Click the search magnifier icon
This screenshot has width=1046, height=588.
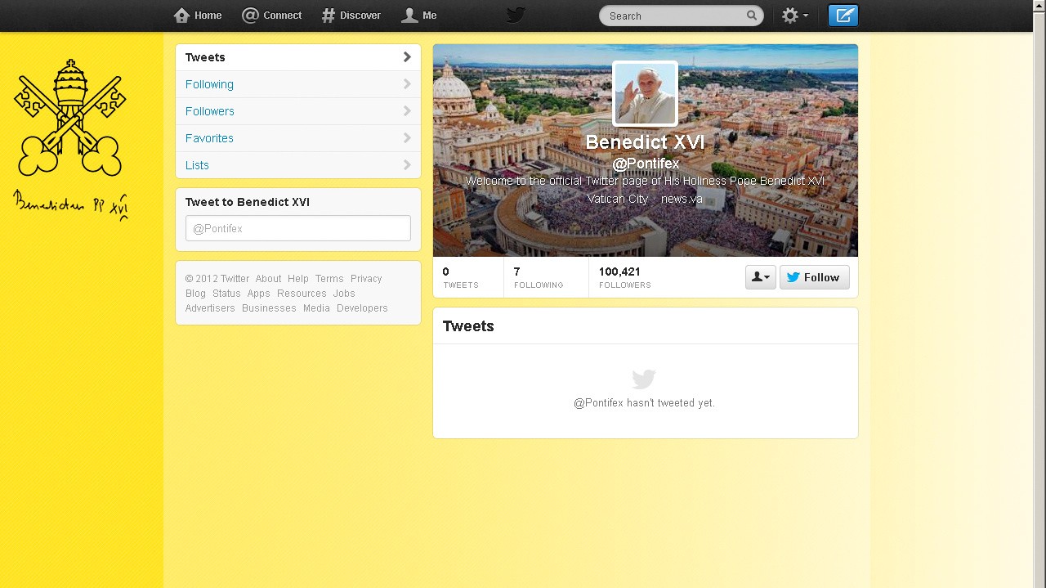click(x=751, y=16)
